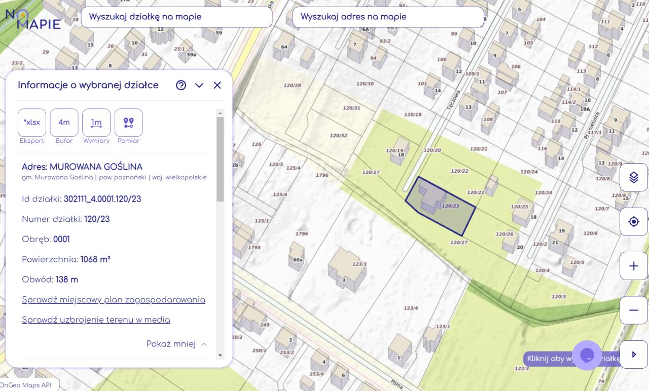Open the chat support bubble
Screen dimensions: 649x391
click(x=587, y=355)
